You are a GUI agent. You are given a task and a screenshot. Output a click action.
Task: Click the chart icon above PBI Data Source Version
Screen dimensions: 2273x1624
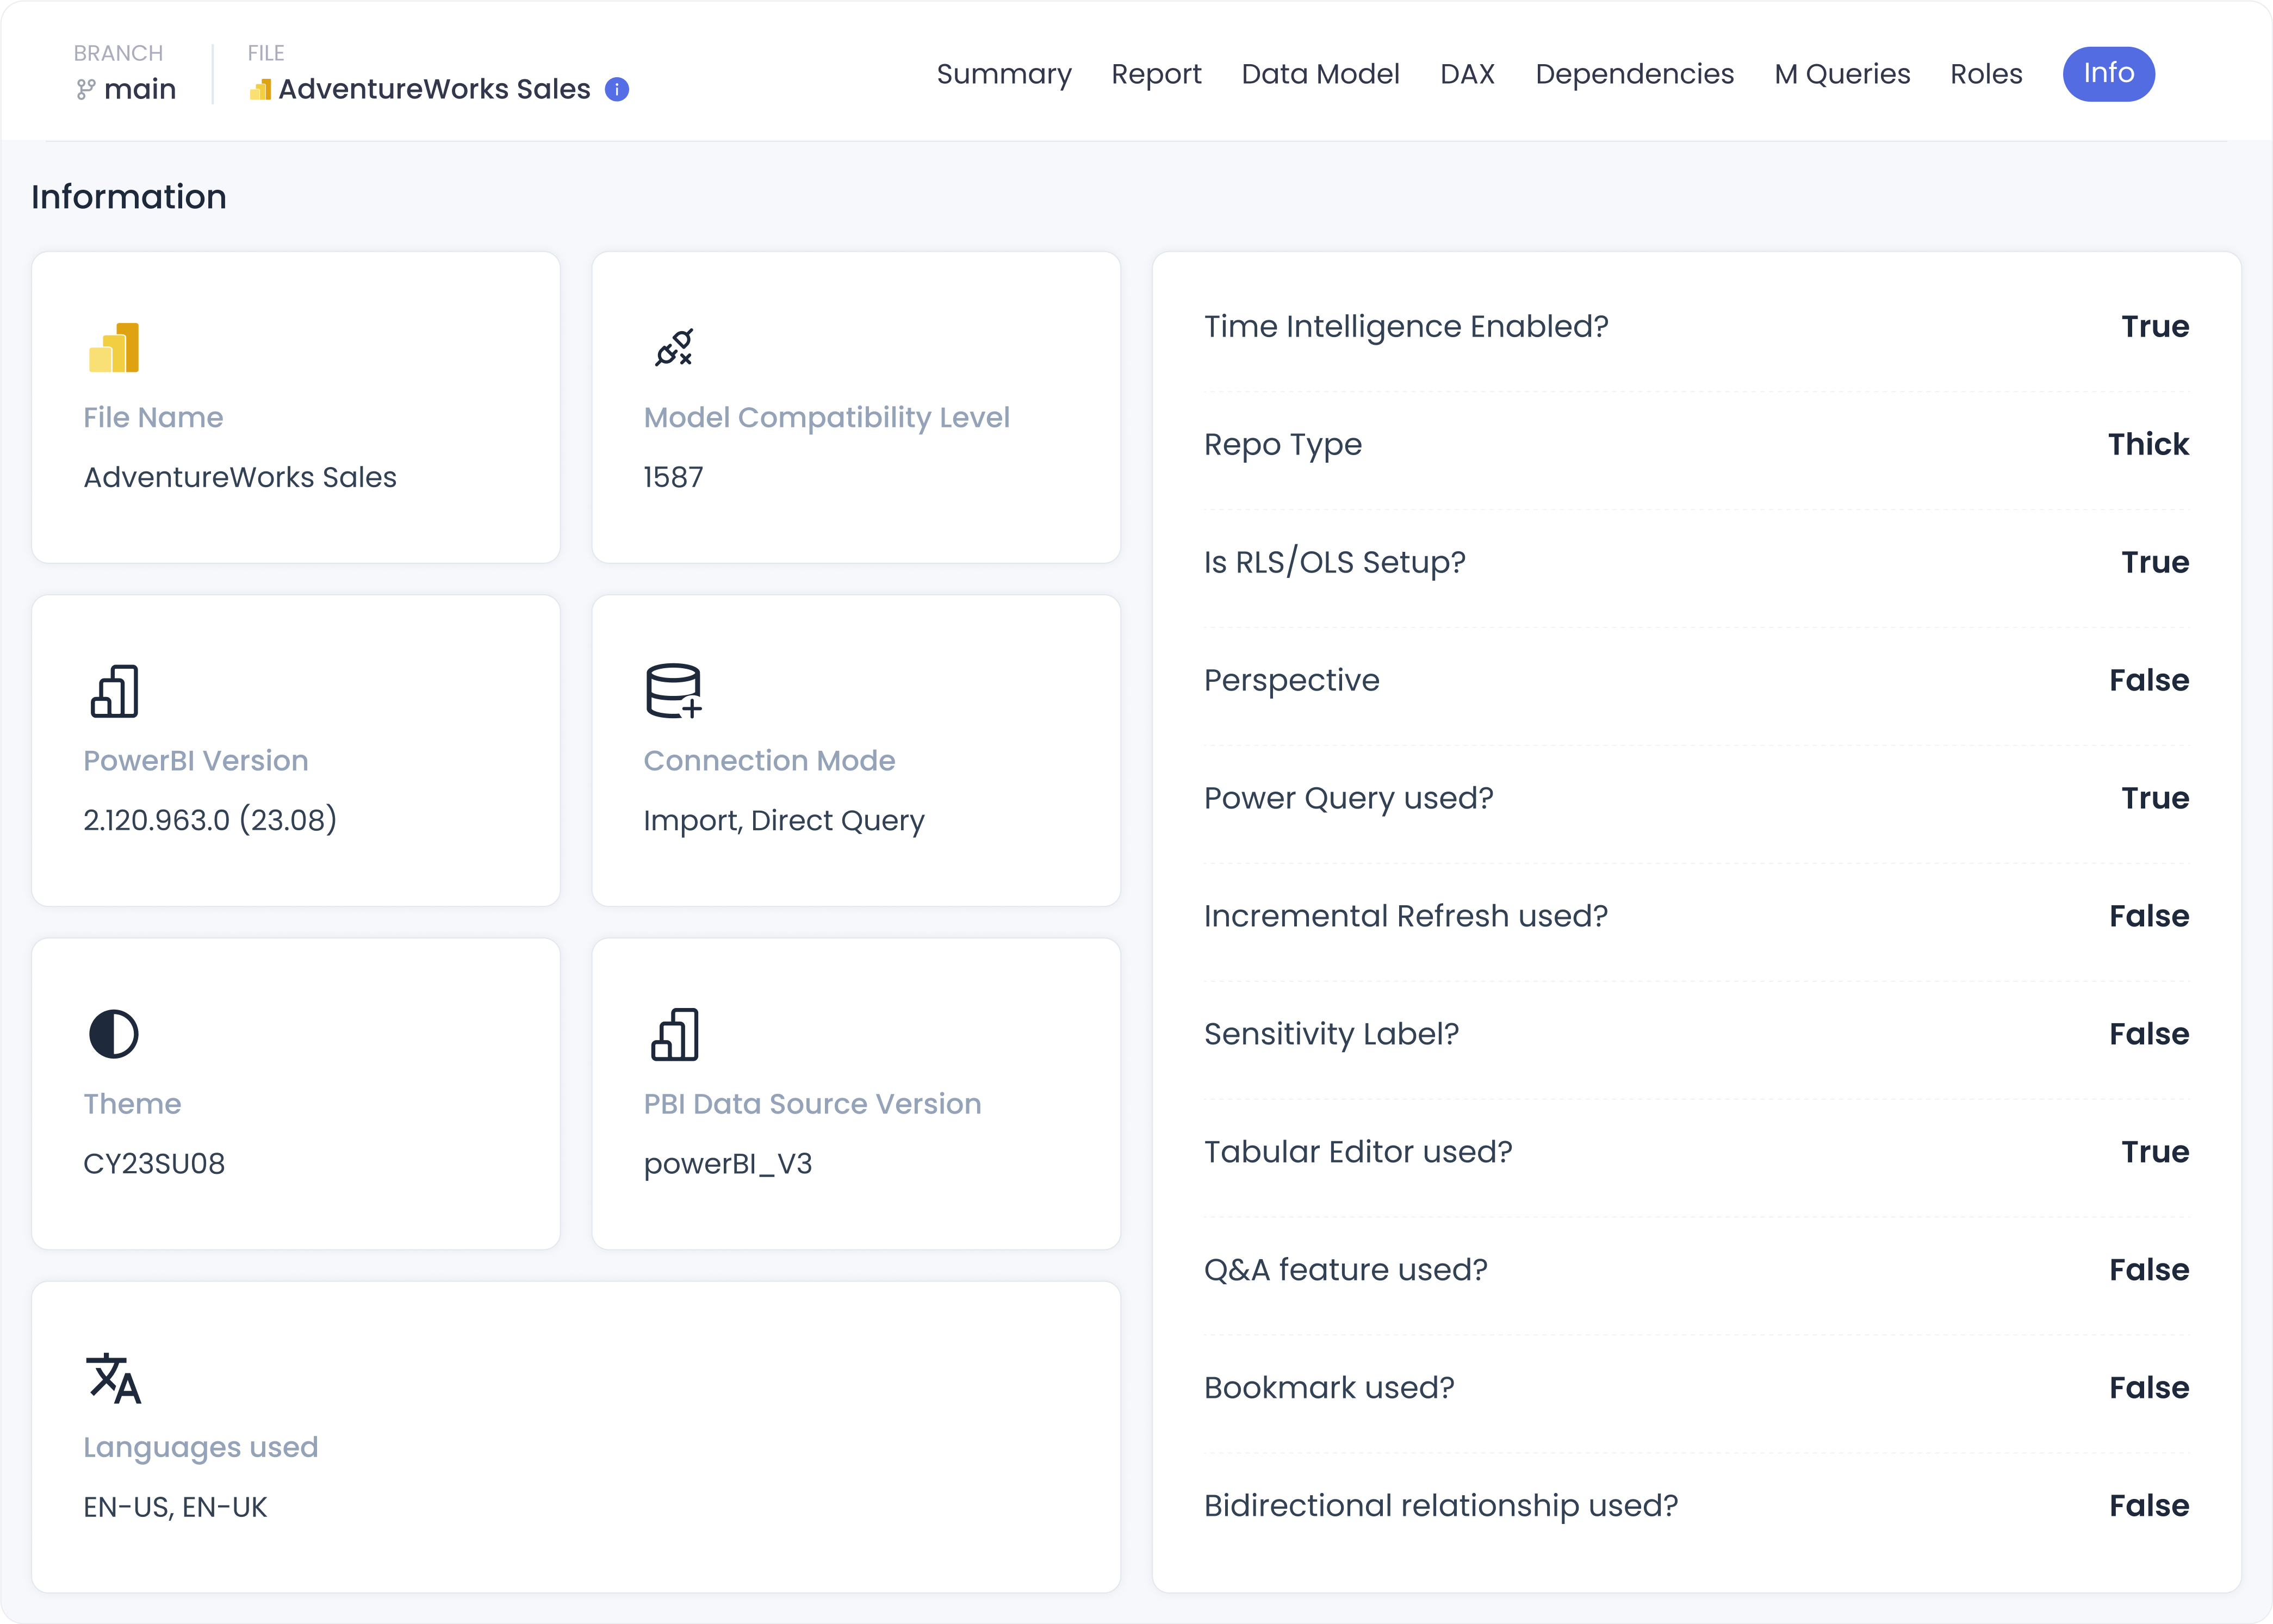click(x=674, y=1034)
